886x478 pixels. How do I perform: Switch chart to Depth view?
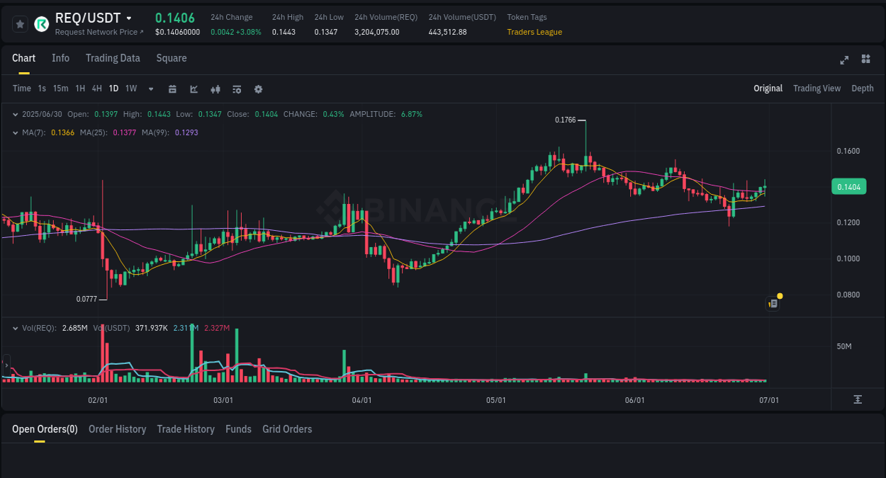[x=863, y=89]
